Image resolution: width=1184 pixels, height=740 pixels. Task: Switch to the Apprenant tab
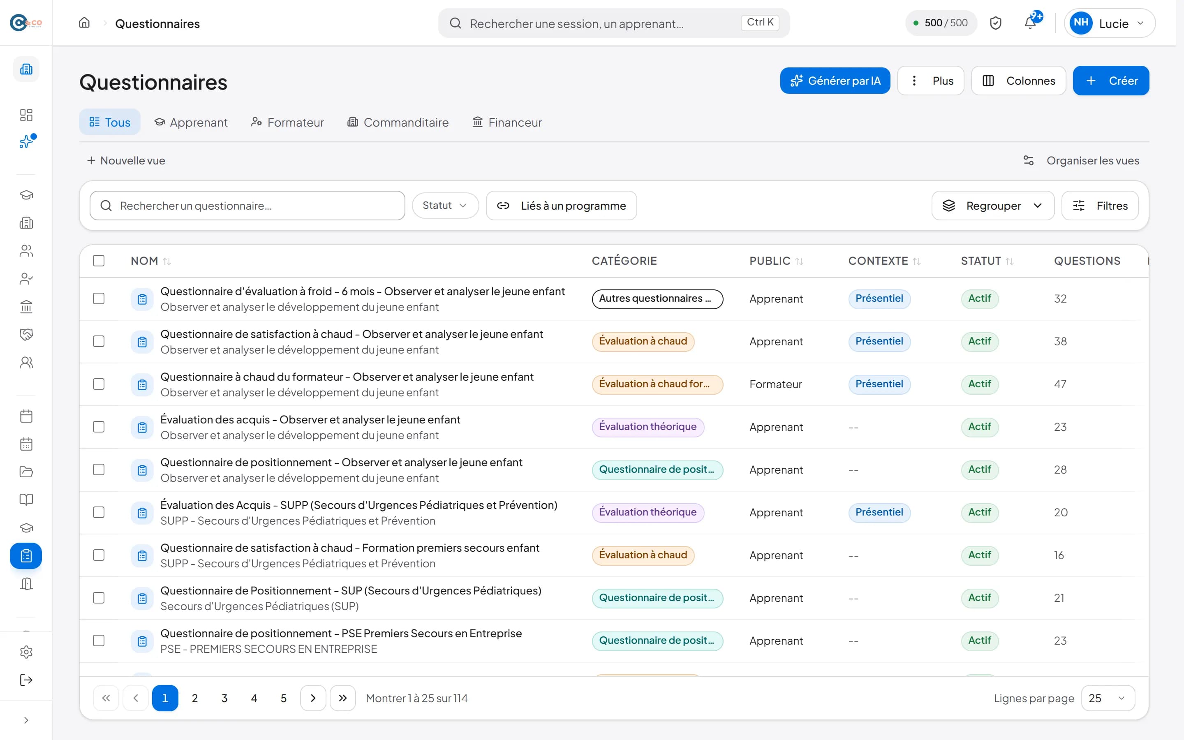tap(191, 122)
